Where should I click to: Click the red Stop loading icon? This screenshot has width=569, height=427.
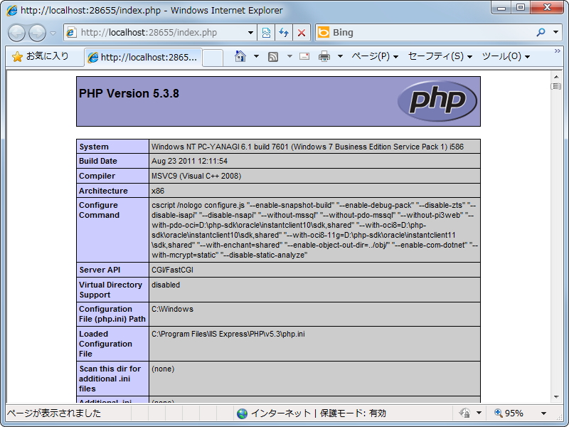coord(302,33)
